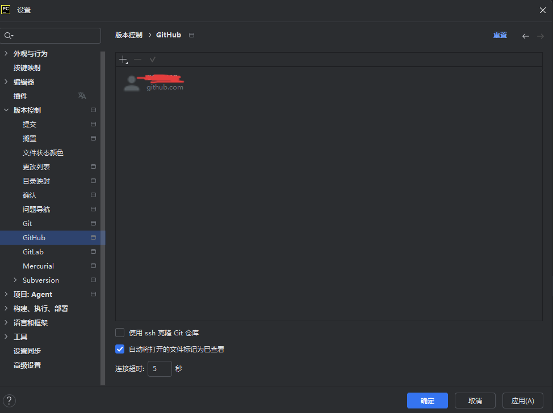This screenshot has height=413, width=553.
Task: Click the small icon next to GitHub breadcrumb
Action: 191,35
